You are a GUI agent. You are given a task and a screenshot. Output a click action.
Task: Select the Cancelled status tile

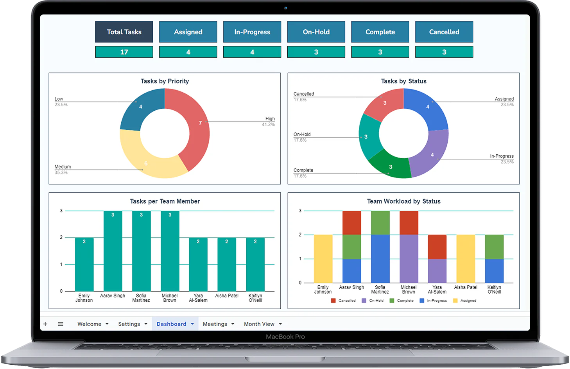point(444,32)
